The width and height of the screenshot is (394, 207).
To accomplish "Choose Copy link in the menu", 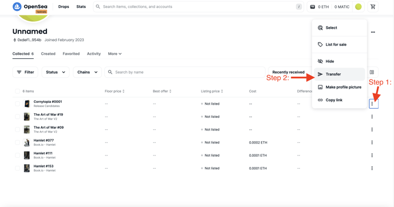I will coord(340,100).
